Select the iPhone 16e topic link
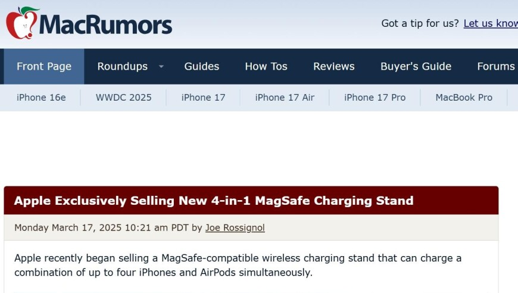The height and width of the screenshot is (293, 518). pos(41,98)
